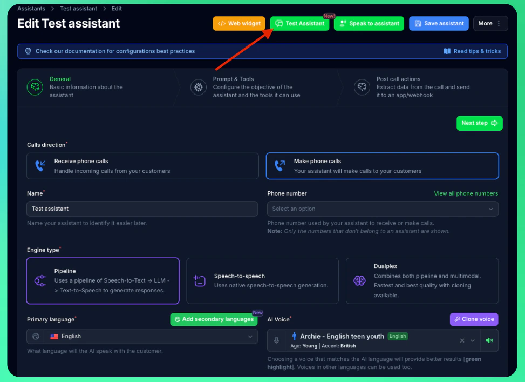Select Receive phone calls direction
Image resolution: width=525 pixels, height=382 pixels.
(142, 166)
